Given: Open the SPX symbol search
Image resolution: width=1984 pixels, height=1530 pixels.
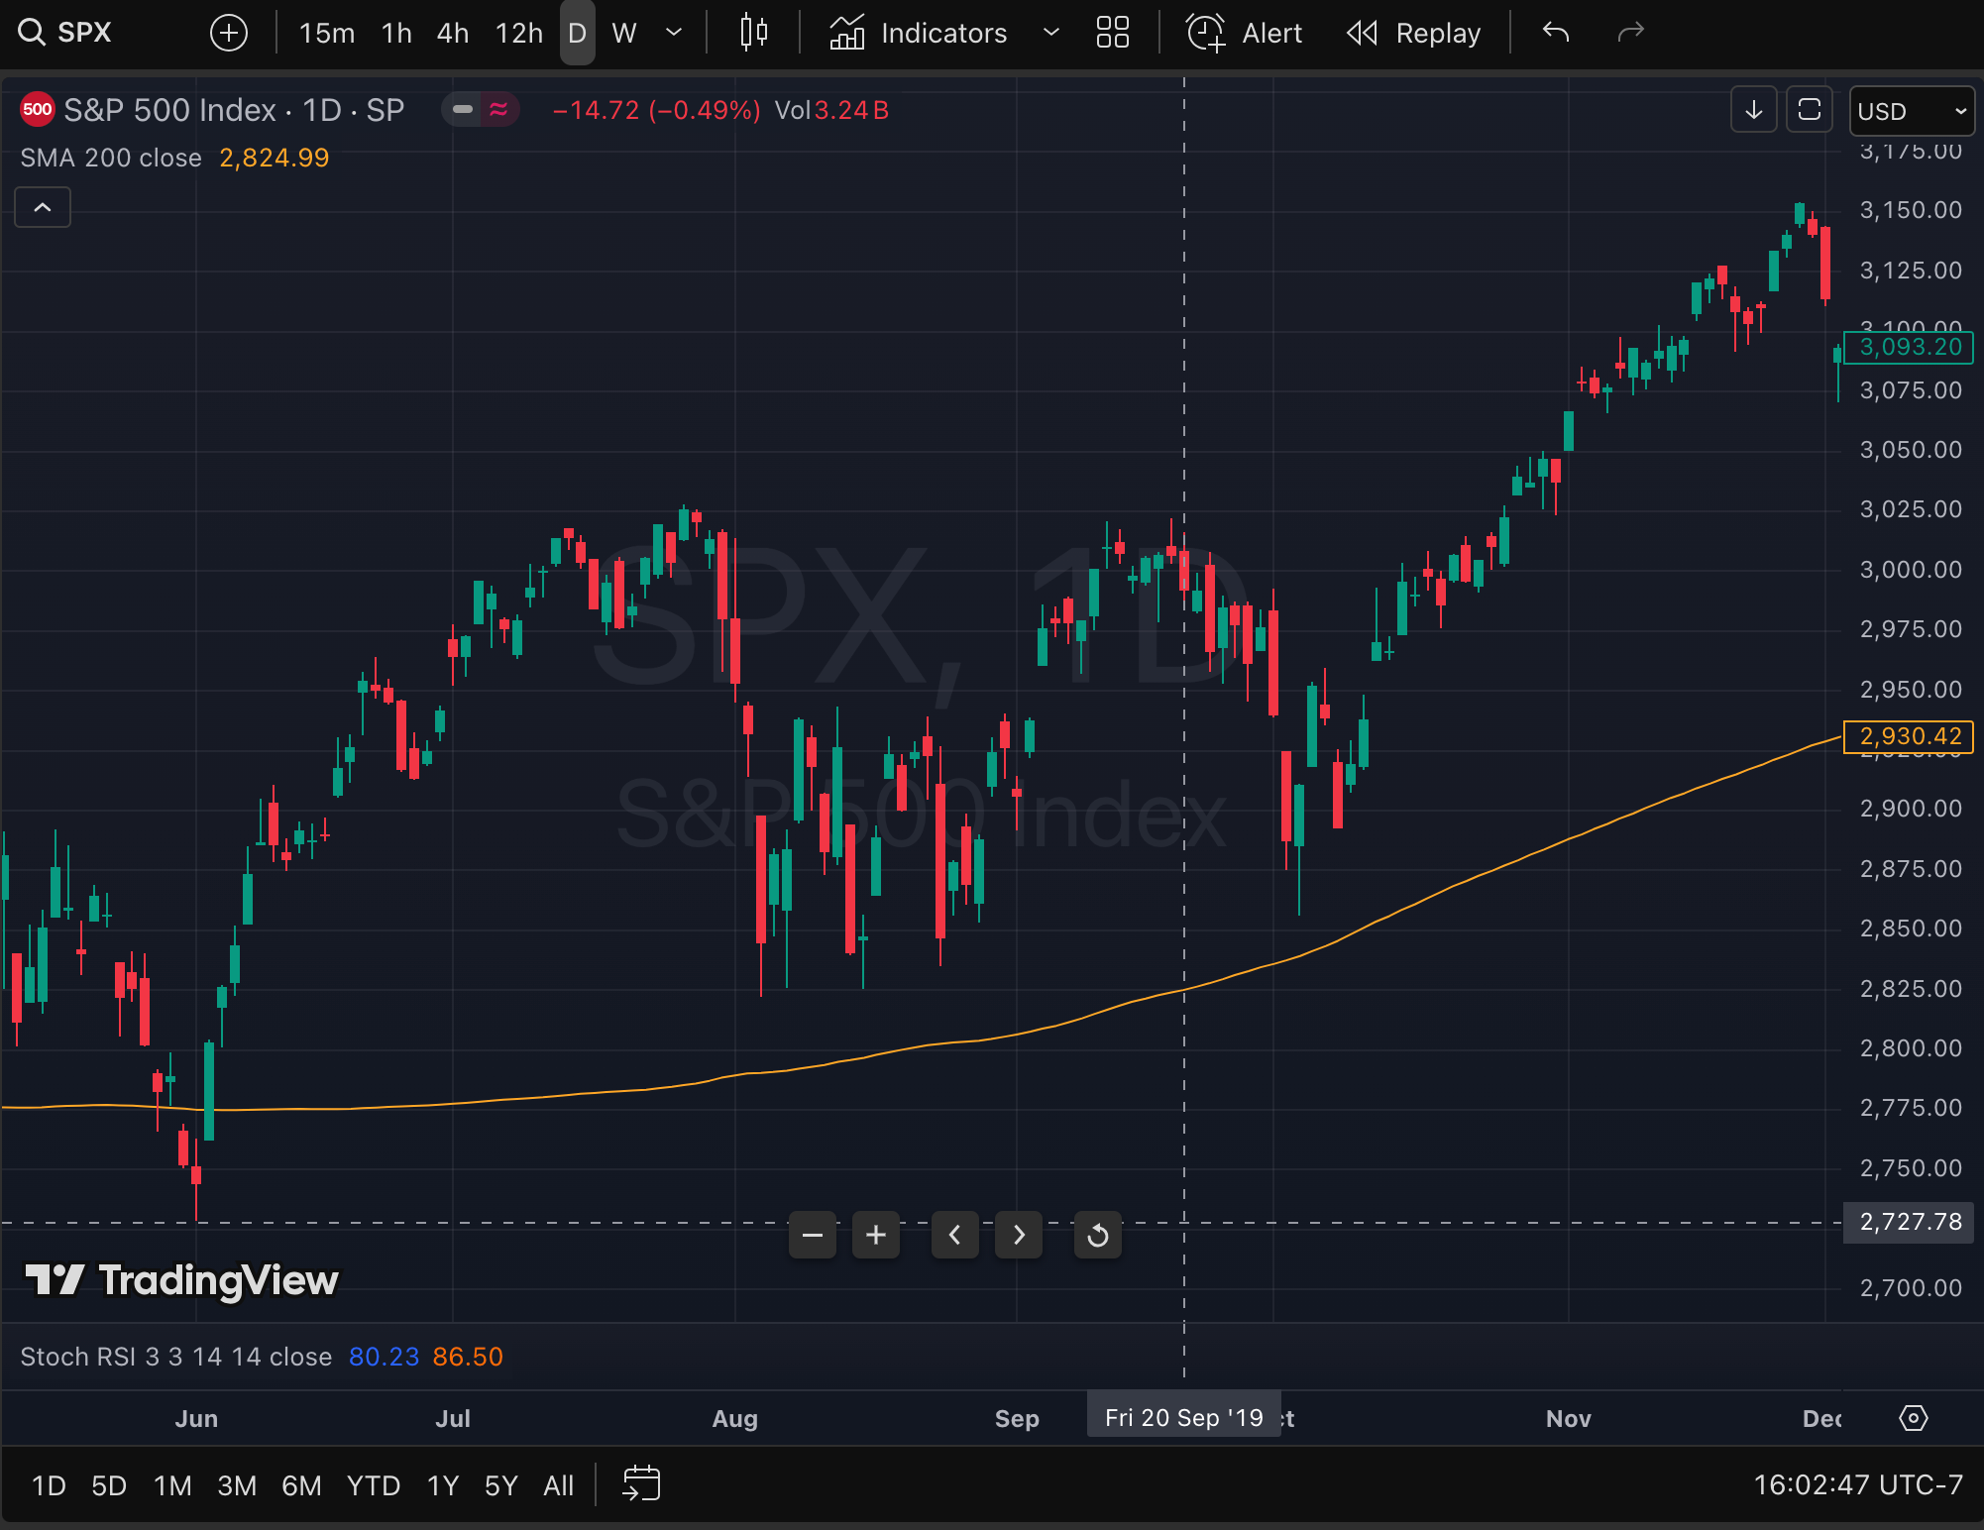Looking at the screenshot, I should [x=65, y=33].
